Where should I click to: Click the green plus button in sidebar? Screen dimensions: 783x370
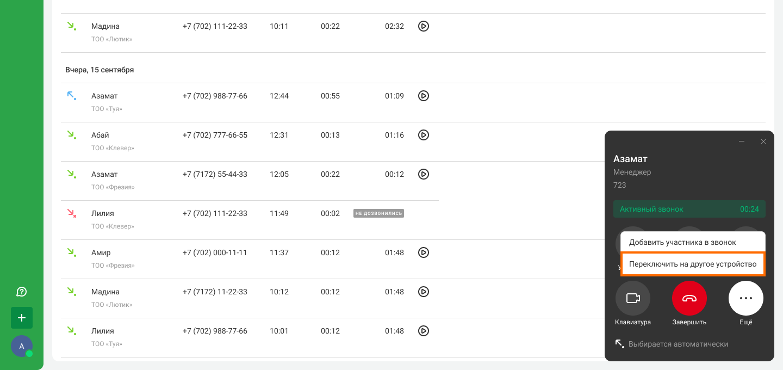[x=22, y=318]
